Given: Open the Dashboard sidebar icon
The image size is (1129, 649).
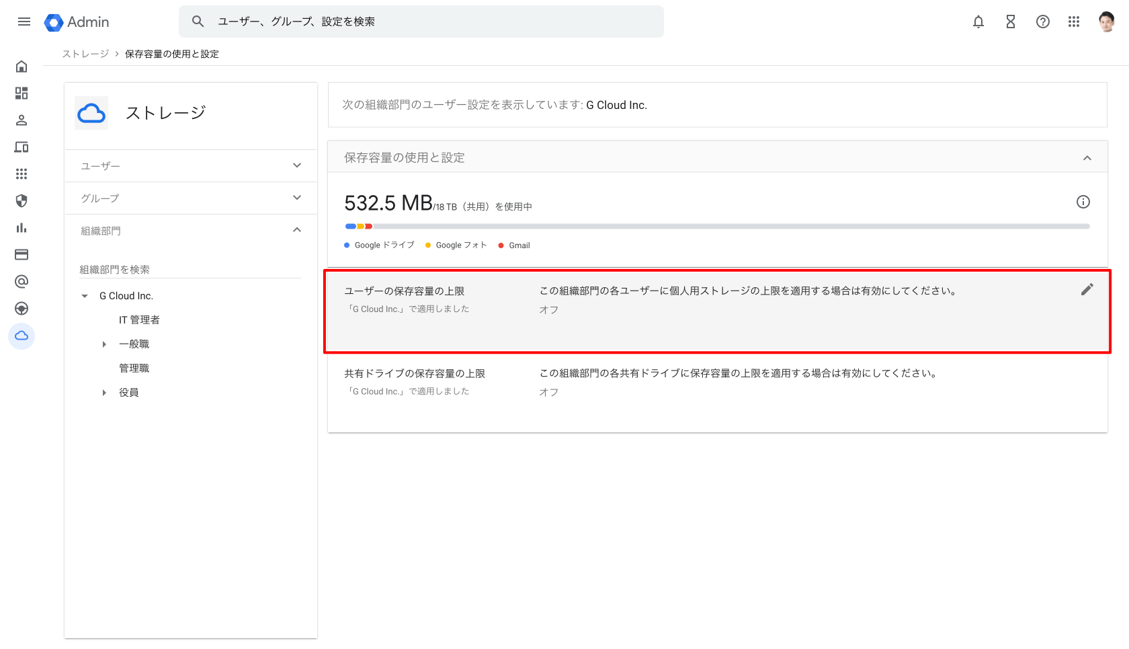Looking at the screenshot, I should pos(22,93).
